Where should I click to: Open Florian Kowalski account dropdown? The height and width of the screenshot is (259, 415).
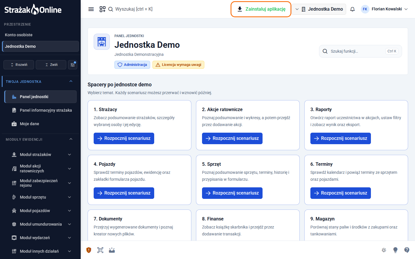[x=384, y=9]
